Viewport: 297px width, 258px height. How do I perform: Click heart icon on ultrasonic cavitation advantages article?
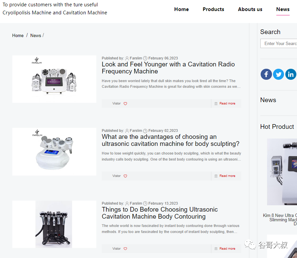click(x=125, y=176)
